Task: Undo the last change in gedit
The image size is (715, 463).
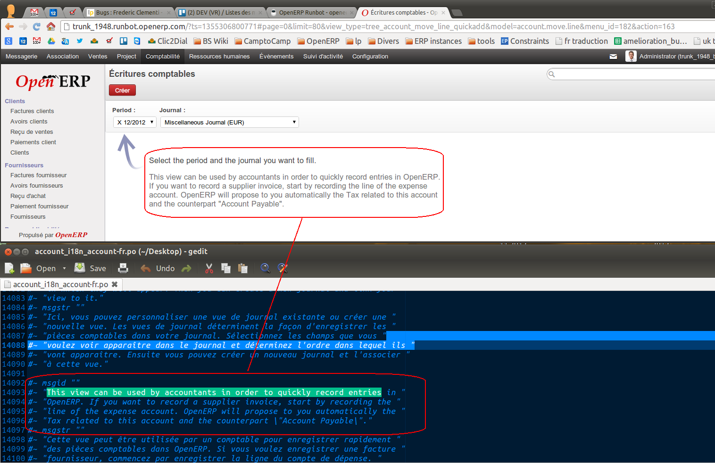Action: (x=158, y=268)
